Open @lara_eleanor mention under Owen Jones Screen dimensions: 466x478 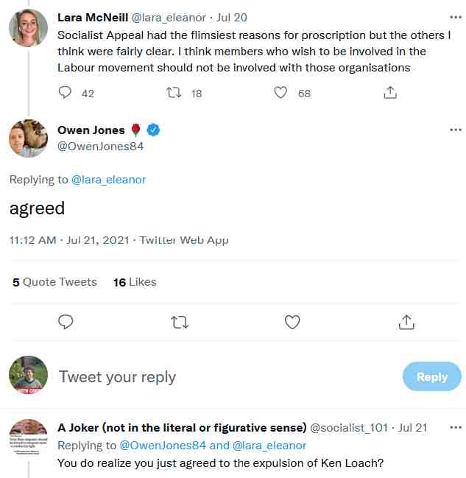(x=109, y=180)
